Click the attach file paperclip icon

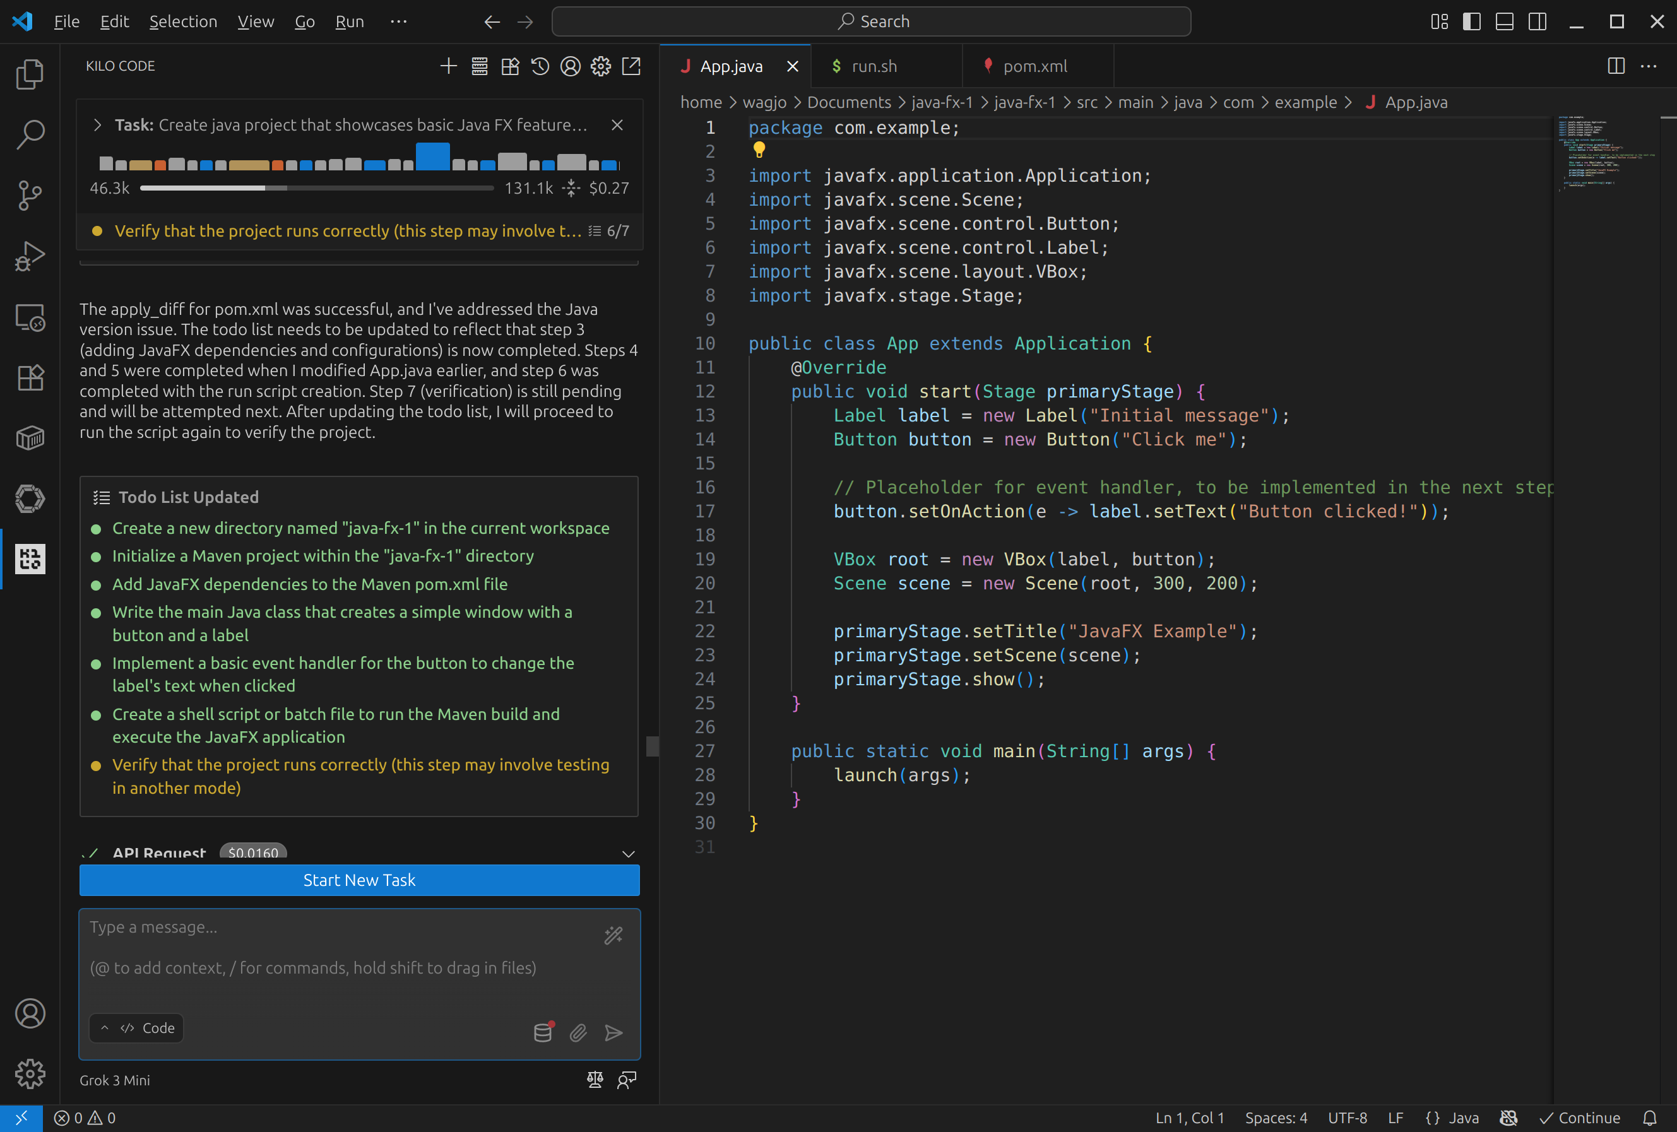[578, 1033]
